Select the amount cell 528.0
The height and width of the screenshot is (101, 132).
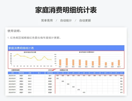[x=30, y=93]
